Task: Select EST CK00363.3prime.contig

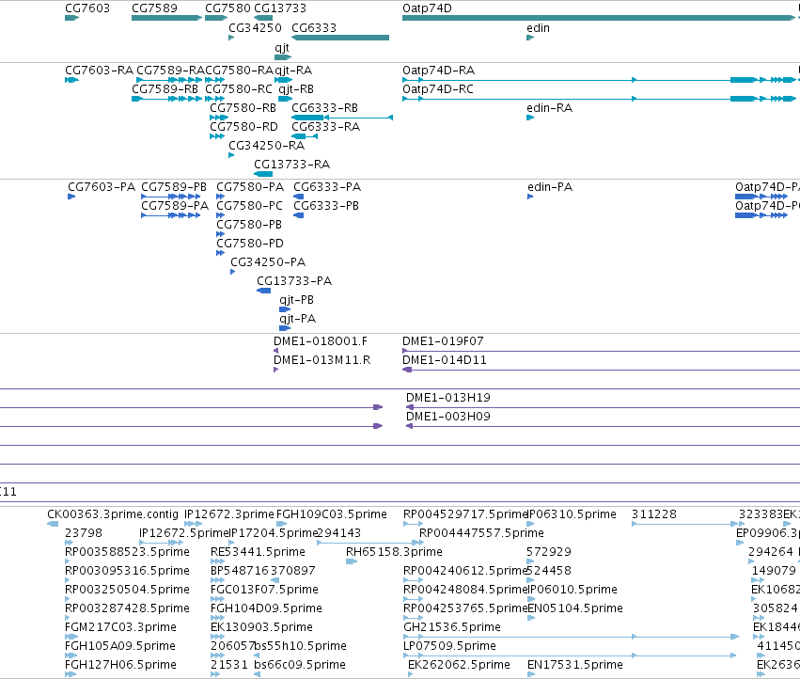Action: tap(113, 514)
